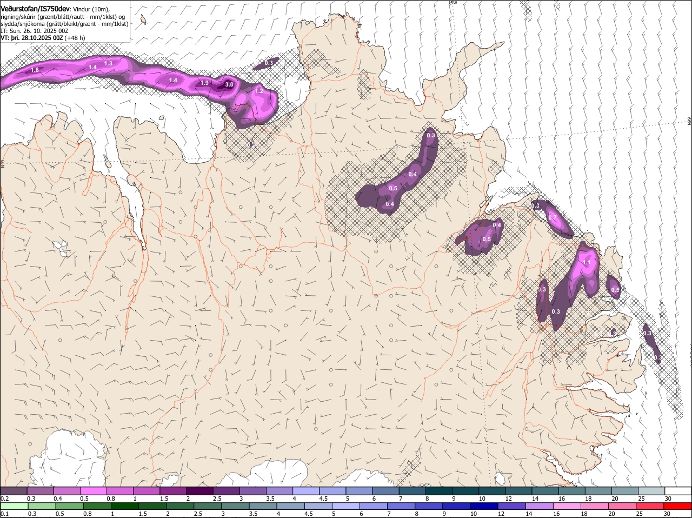Select the snow scale swatch labeled 6
The image size is (692, 518).
pyautogui.click(x=385, y=490)
